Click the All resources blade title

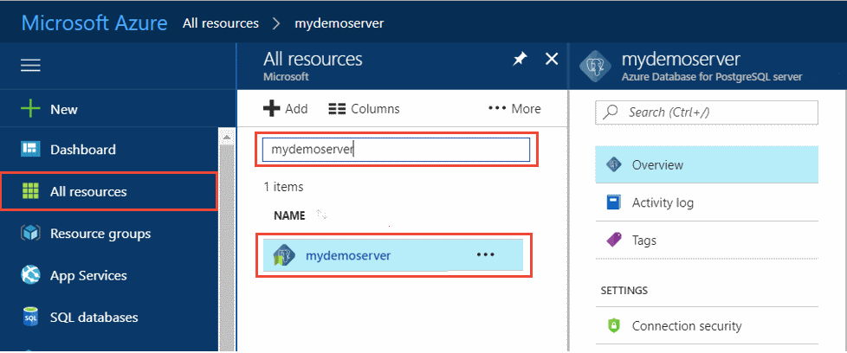coord(313,59)
